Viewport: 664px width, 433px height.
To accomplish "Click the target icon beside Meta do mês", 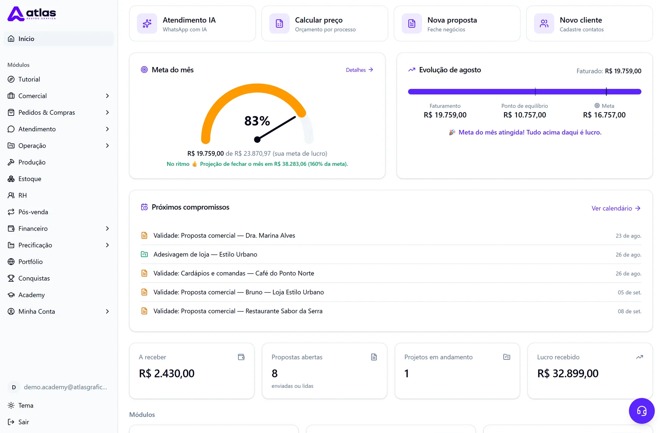I will pos(144,70).
